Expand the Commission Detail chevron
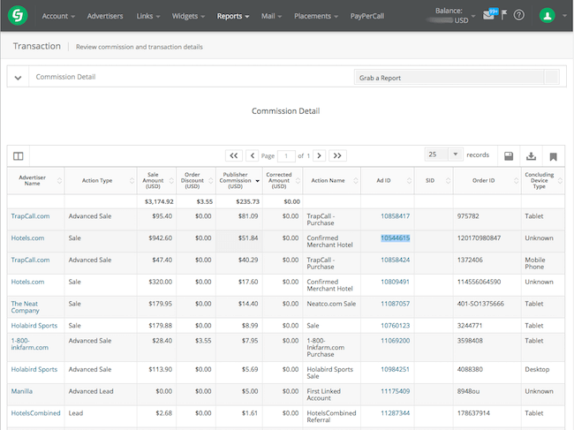Screen dimensions: 574x430 coord(18,78)
